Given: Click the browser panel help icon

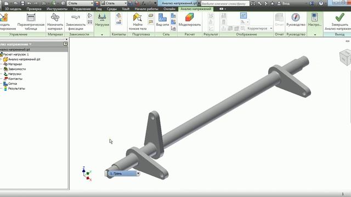Looking at the screenshot, I should [65, 44].
